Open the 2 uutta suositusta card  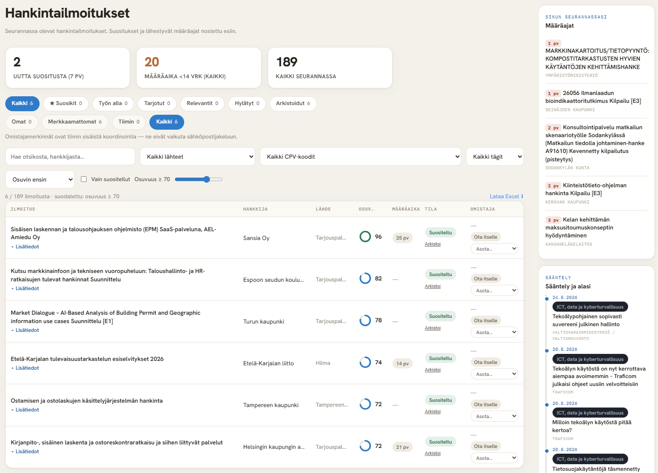pyautogui.click(x=68, y=68)
